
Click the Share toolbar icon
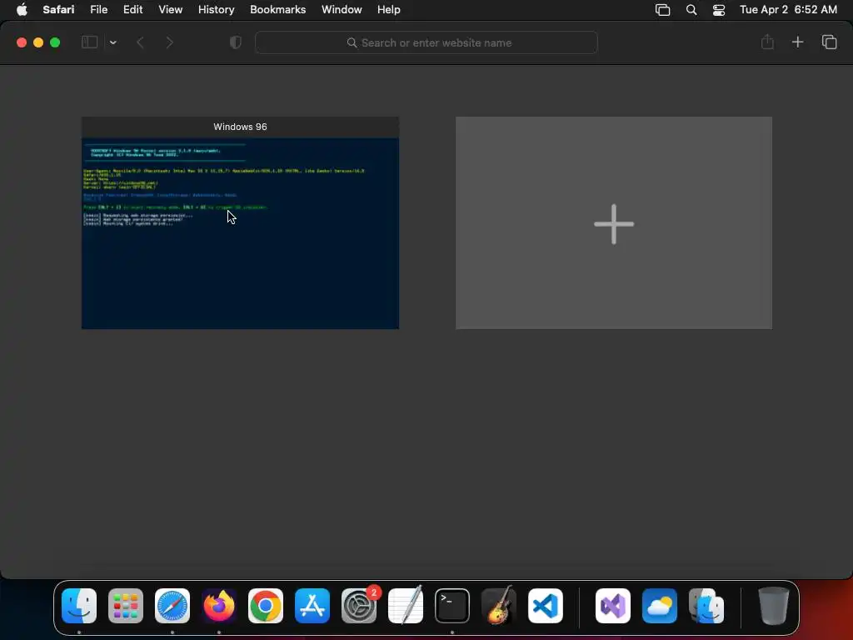click(x=767, y=42)
